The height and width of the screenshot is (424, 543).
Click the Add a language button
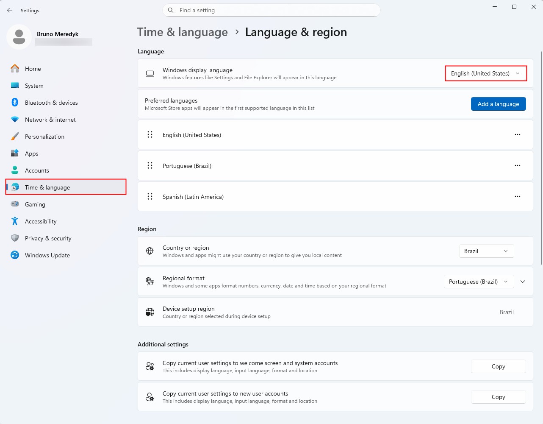click(499, 104)
